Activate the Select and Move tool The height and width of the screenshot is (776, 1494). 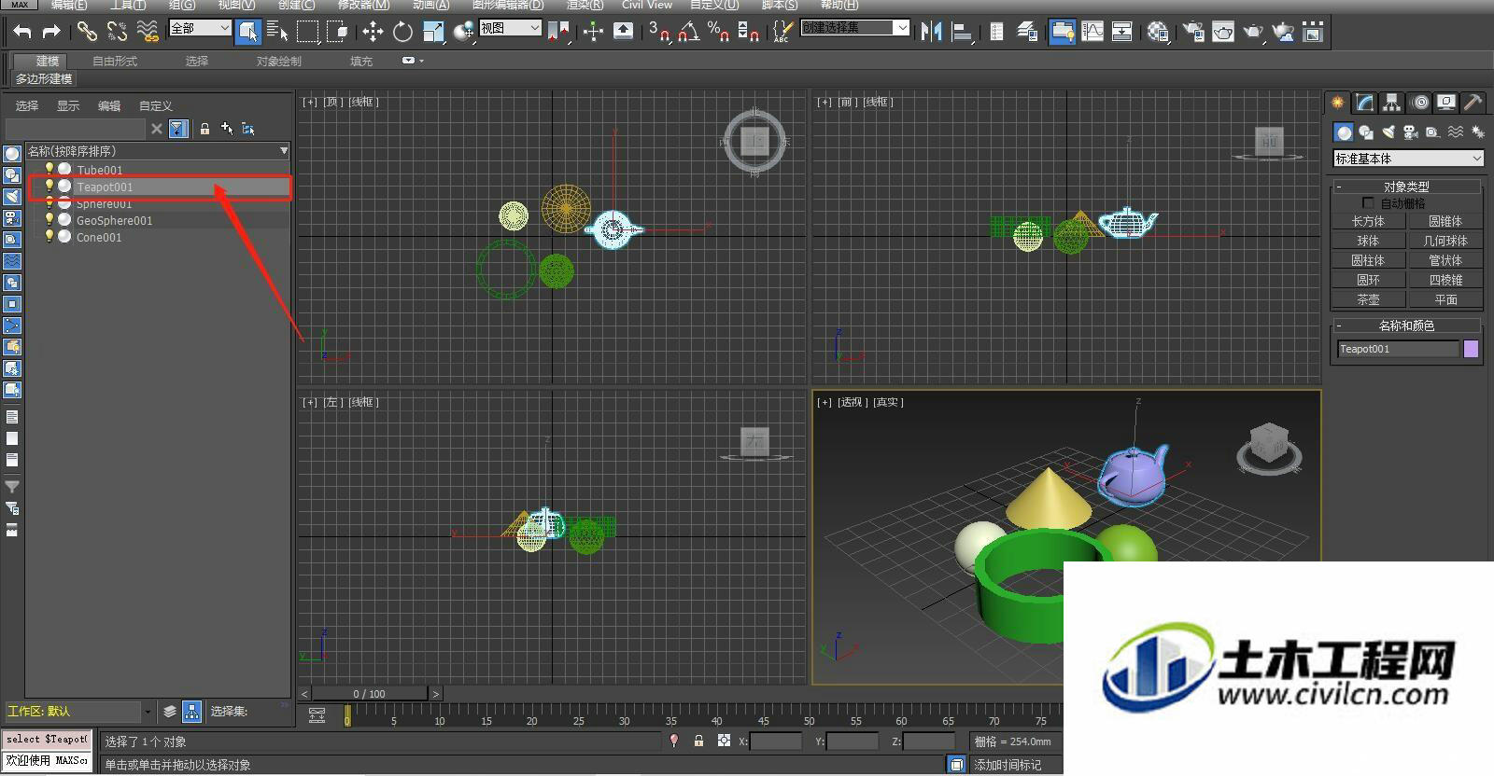(373, 32)
